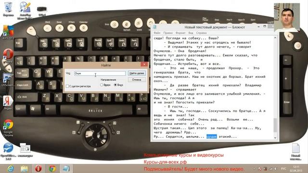The image size is (308, 173).
Task: Click the line 'бродячая... Истребить, вот и все.'
Action: [187, 64]
